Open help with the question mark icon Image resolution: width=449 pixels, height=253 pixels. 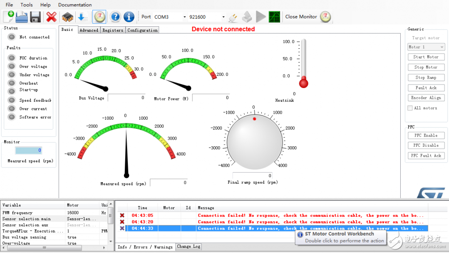115,17
